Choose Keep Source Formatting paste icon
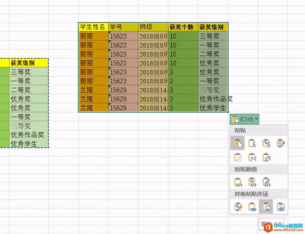Screen dimensions: 305x234 coord(280,143)
